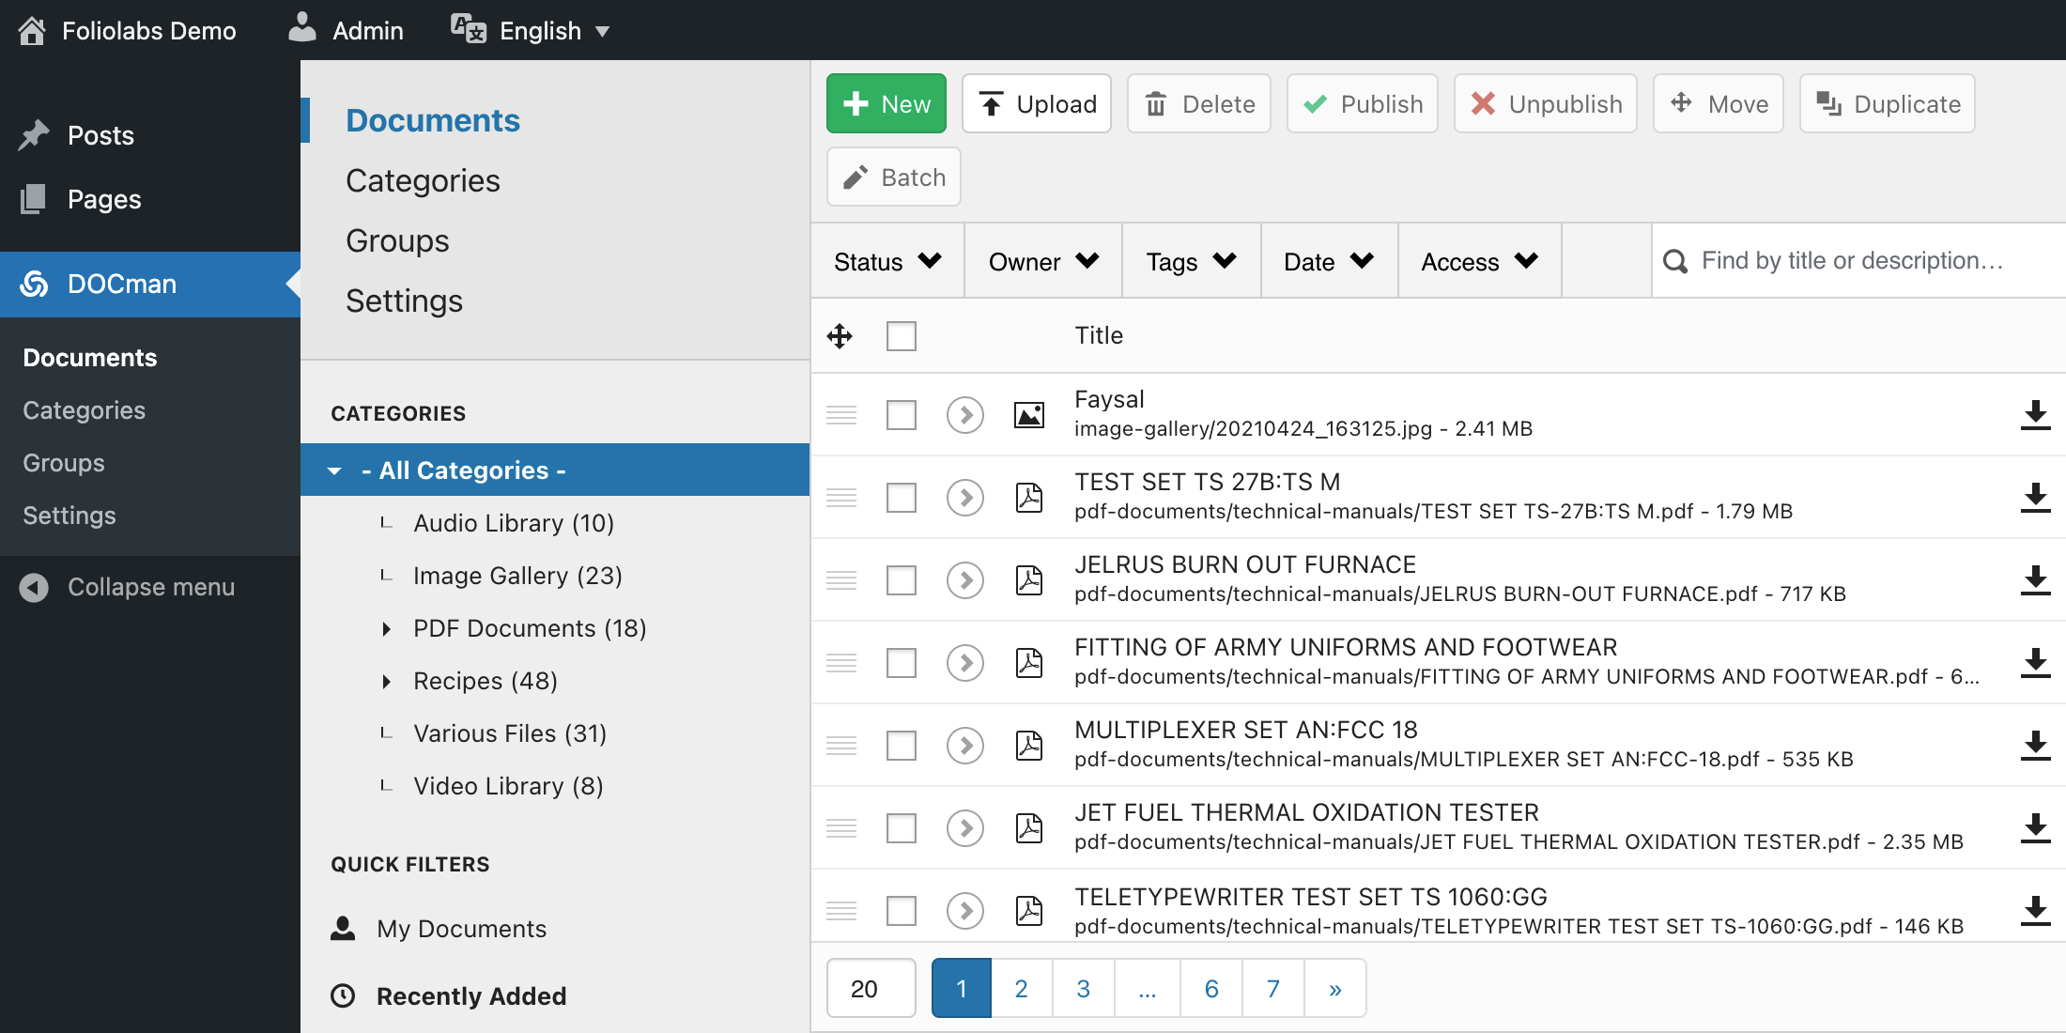Check the box for FITTING OF ARMY UNIFORMS
The height and width of the screenshot is (1033, 2066).
click(x=902, y=662)
